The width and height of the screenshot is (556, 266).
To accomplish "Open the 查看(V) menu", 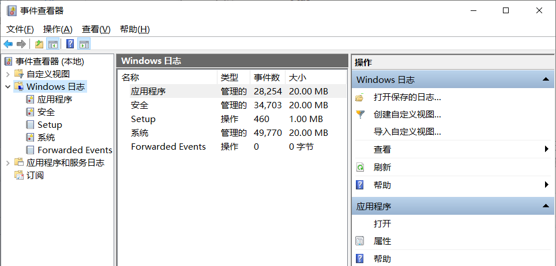I will pos(96,29).
